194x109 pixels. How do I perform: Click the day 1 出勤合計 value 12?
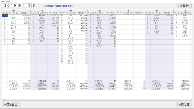[25, 81]
